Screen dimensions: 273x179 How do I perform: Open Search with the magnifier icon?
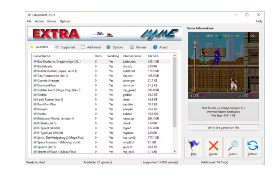(233, 147)
